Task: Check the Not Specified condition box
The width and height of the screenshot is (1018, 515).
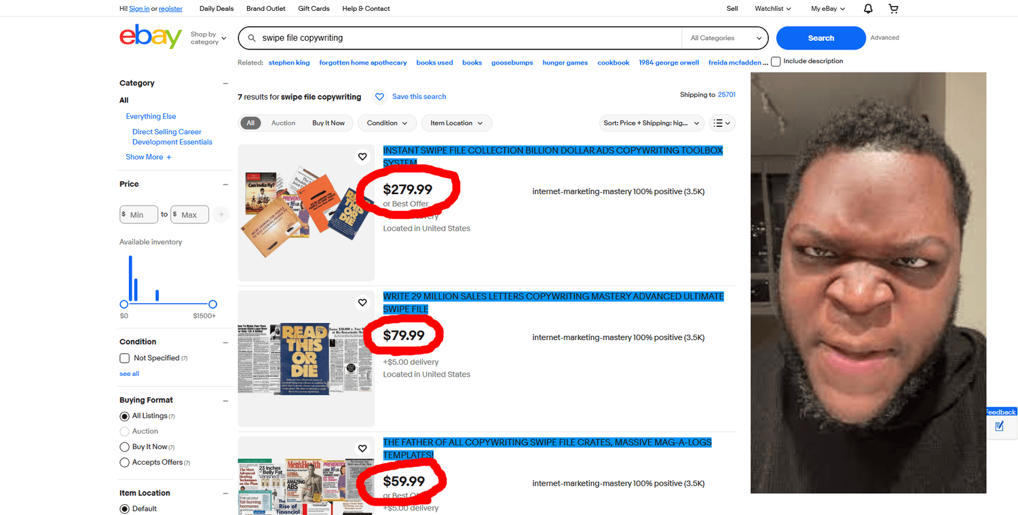Action: click(x=125, y=358)
